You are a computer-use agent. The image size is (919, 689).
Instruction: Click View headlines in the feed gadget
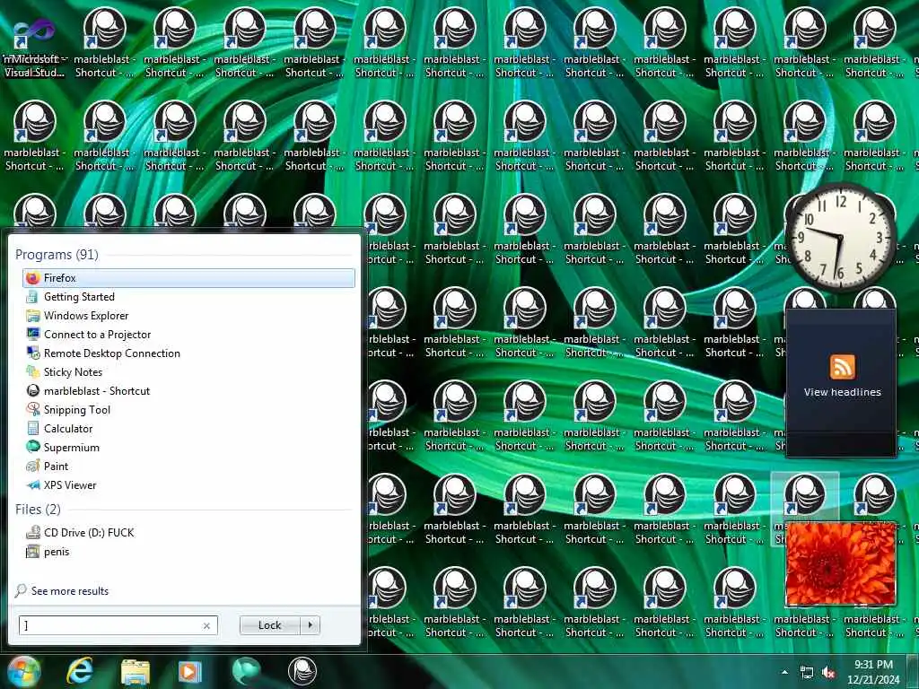(842, 392)
